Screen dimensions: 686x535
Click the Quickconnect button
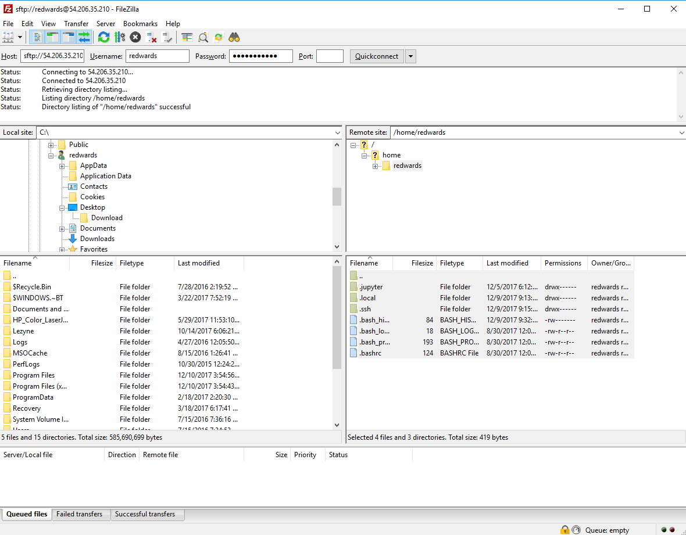tap(377, 56)
